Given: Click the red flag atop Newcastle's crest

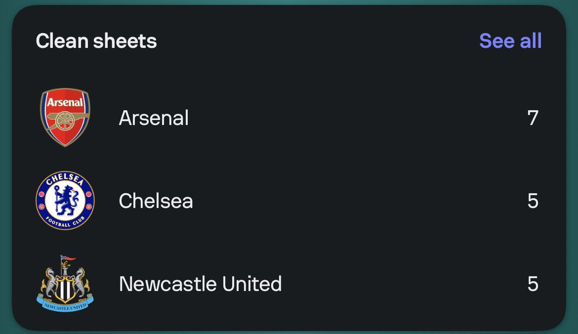Looking at the screenshot, I should (68, 258).
